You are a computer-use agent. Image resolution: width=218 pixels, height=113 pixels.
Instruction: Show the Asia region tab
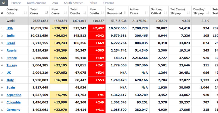click(55, 3)
